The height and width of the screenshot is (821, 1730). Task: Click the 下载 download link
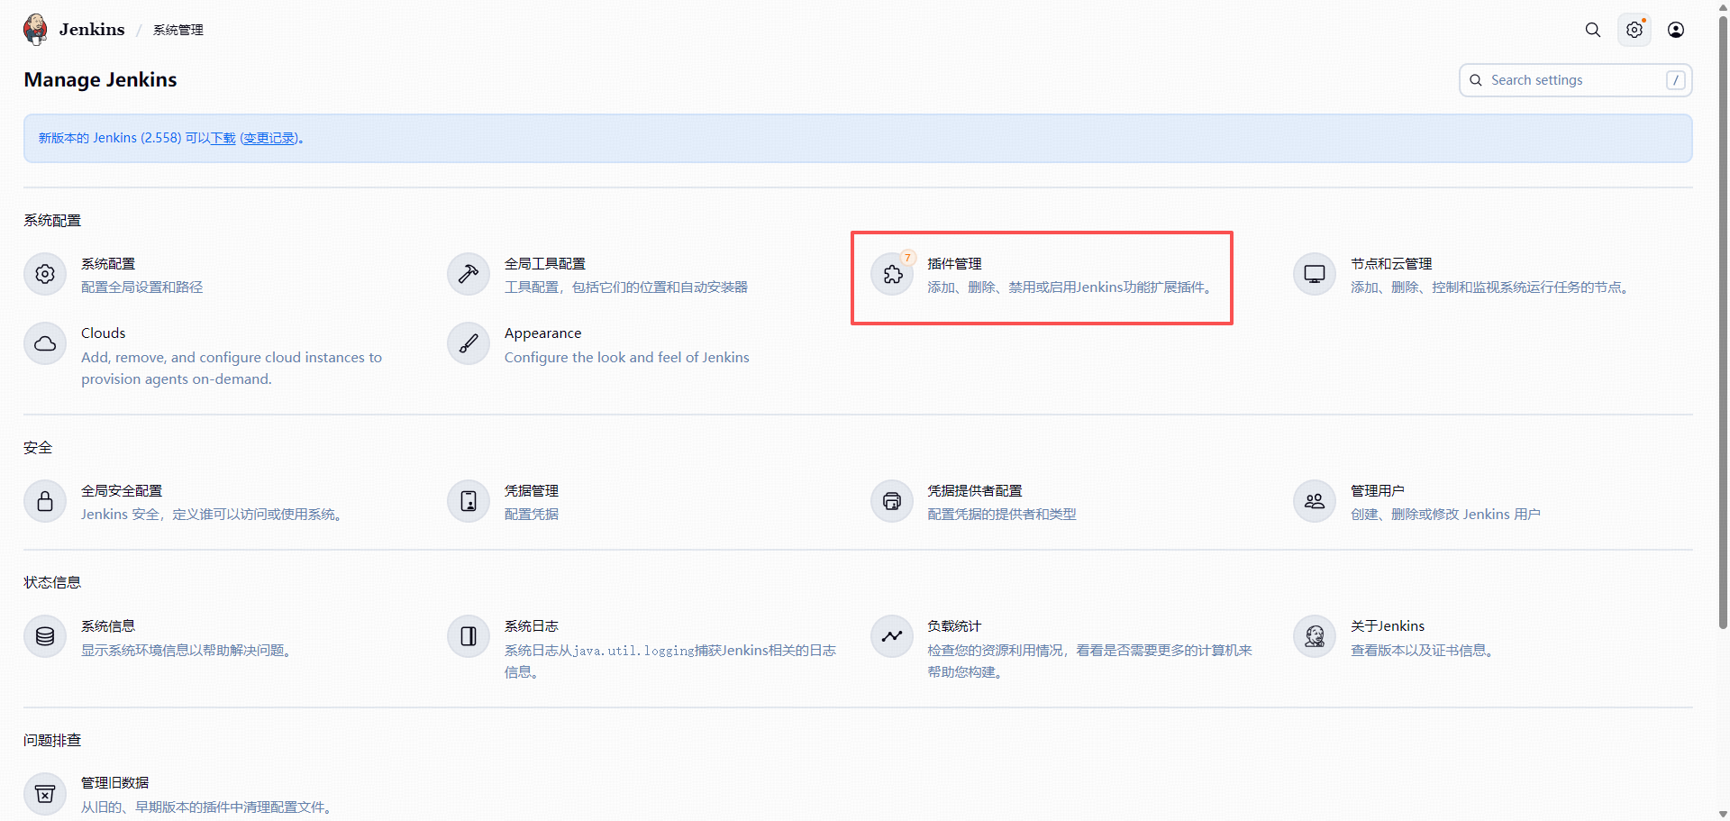223,138
